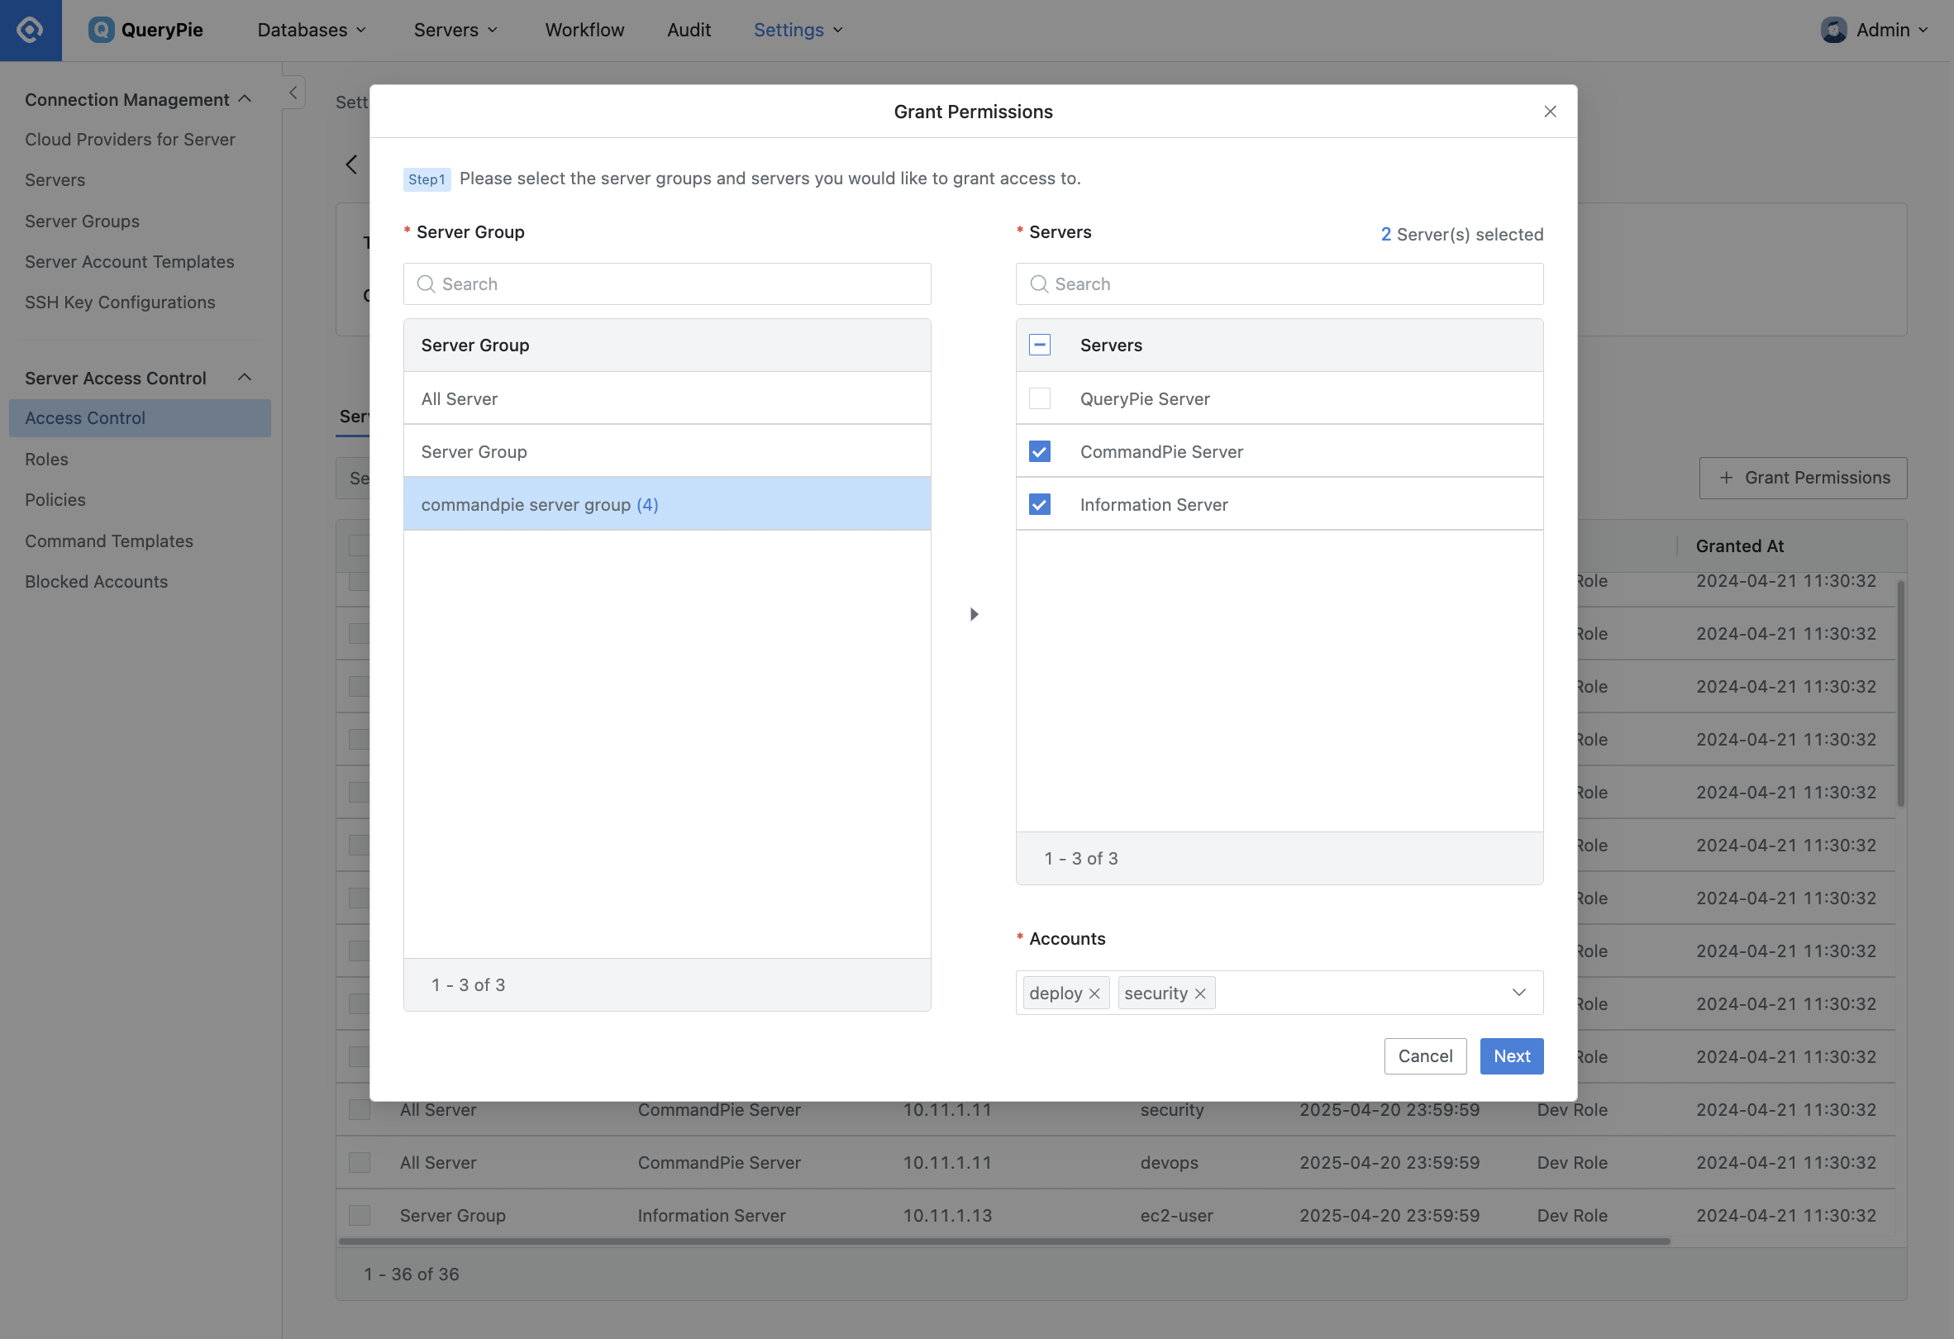This screenshot has height=1339, width=1954.
Task: Open the Servers dropdown menu
Action: tap(455, 31)
